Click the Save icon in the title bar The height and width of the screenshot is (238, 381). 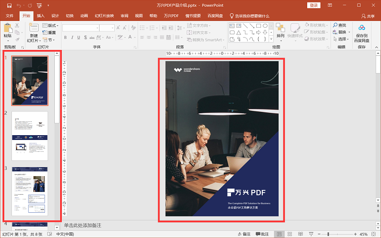pos(9,5)
